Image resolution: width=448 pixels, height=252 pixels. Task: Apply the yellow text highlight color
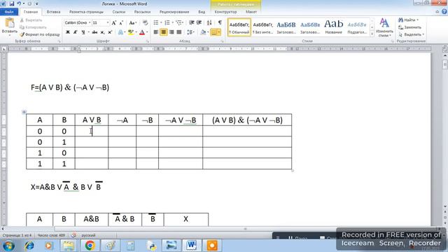pos(131,32)
